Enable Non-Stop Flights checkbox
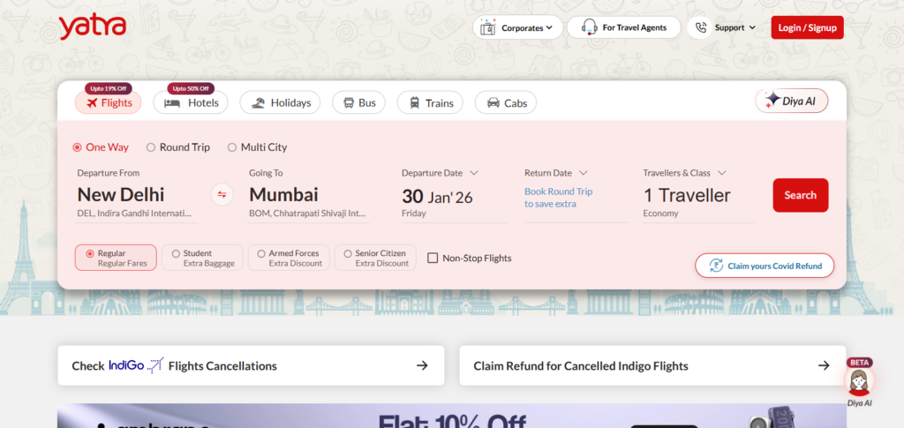The image size is (904, 428). click(x=433, y=258)
